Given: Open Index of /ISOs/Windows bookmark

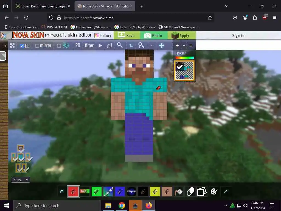Looking at the screenshot, I should (x=135, y=27).
